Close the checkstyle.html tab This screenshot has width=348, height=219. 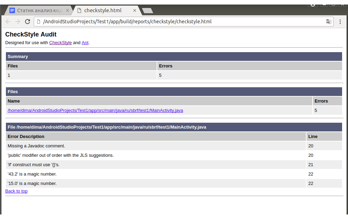tap(134, 10)
